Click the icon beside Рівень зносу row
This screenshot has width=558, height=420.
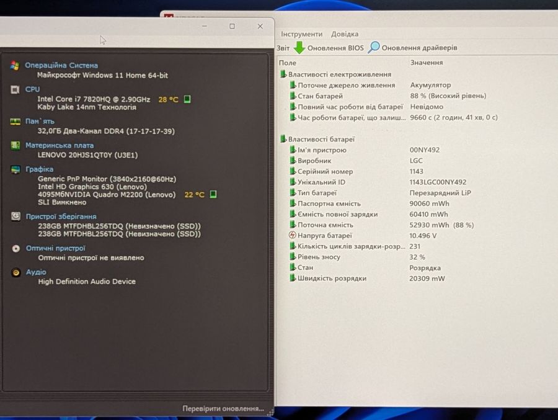point(293,256)
